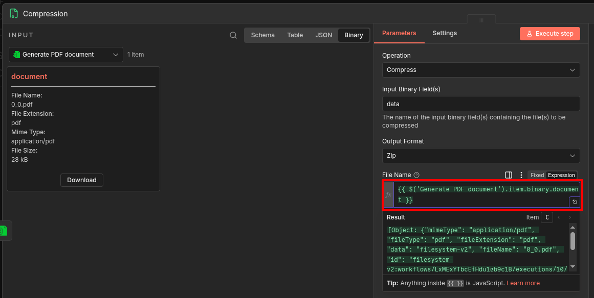The image size is (594, 298).
Task: Click the File Name help question-mark icon
Action: tap(416, 175)
